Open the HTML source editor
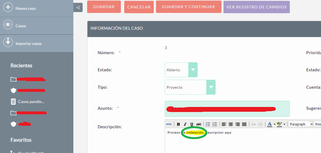Viewport: 321px width, 153px height. (x=169, y=124)
